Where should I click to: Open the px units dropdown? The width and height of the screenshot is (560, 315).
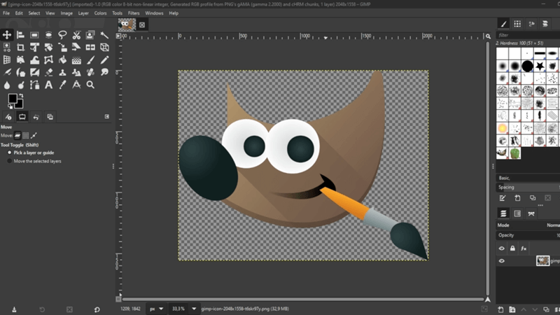pos(156,309)
